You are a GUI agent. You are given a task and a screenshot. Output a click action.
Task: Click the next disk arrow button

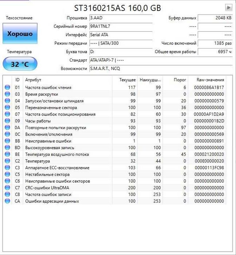click(228, 8)
